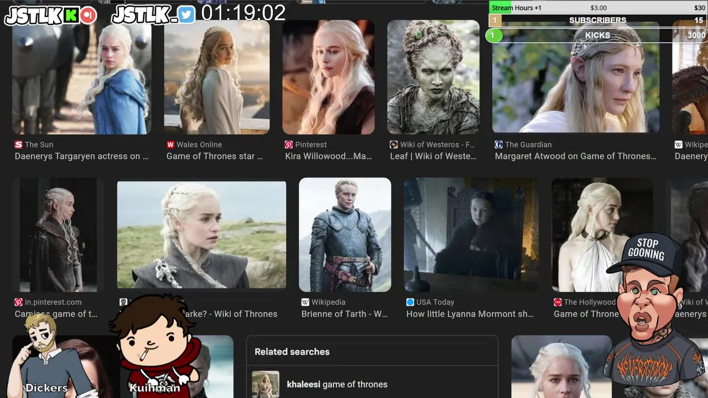
Task: Open The Guardian Margaret Atwood thumbnail
Action: tap(576, 77)
